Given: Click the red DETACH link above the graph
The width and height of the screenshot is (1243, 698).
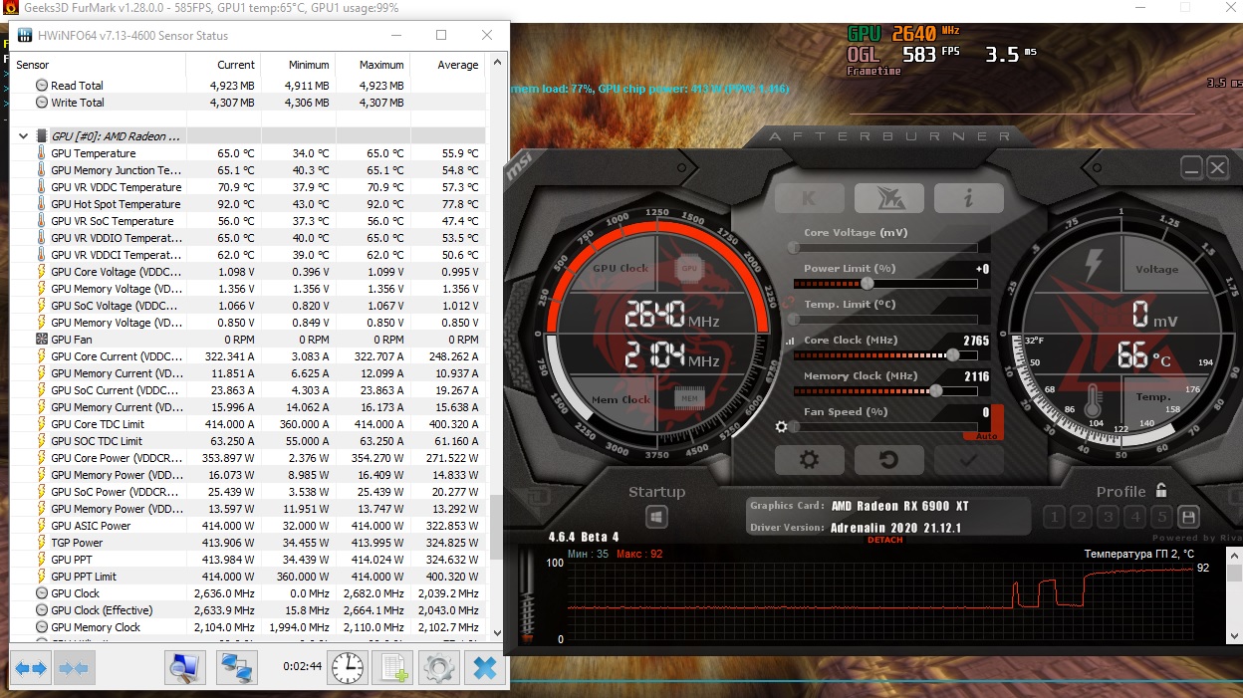Looking at the screenshot, I should 885,540.
